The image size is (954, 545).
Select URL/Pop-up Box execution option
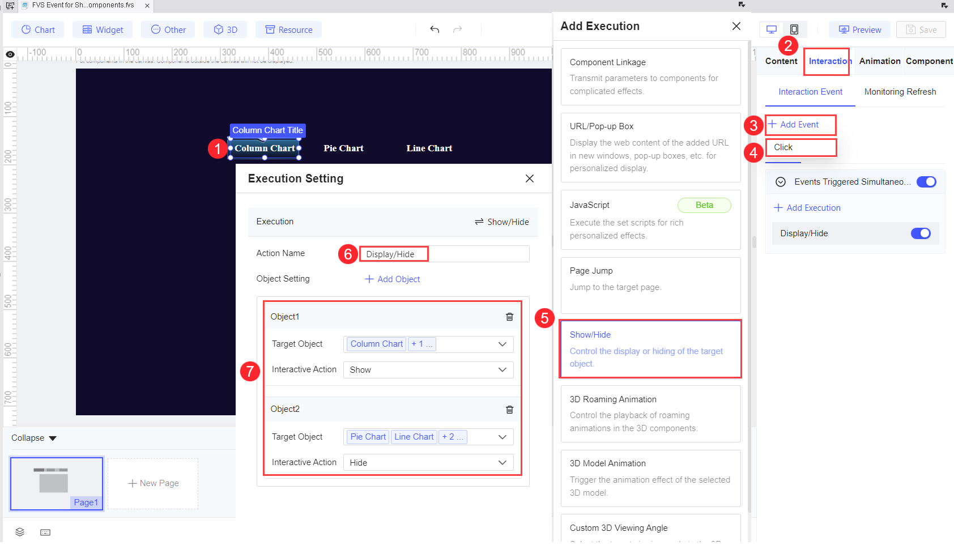[x=651, y=147]
